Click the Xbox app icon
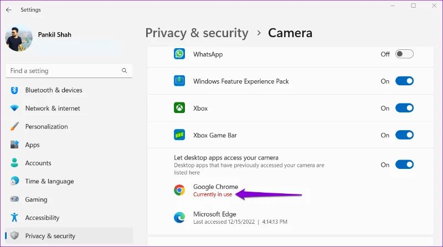Screen dimensions: 443x247 [179, 107]
